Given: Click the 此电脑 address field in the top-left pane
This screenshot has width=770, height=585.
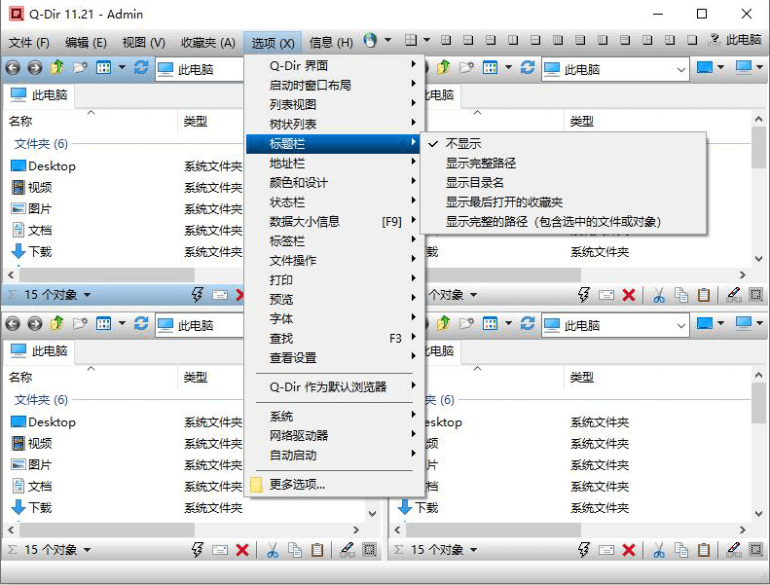Looking at the screenshot, I should point(201,69).
